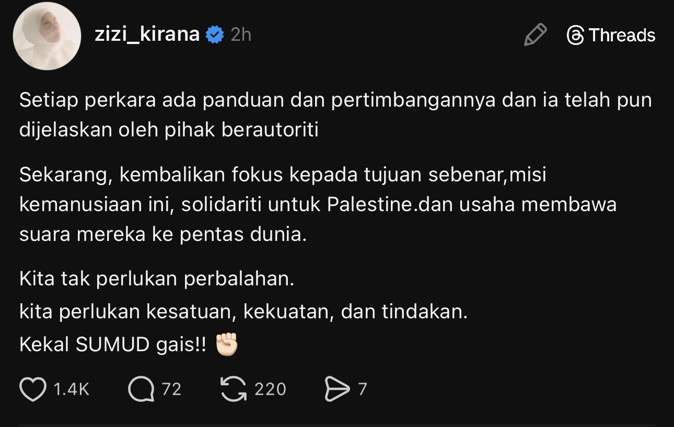Click the blue verified badge
Screen dimensions: 674x427
214,35
